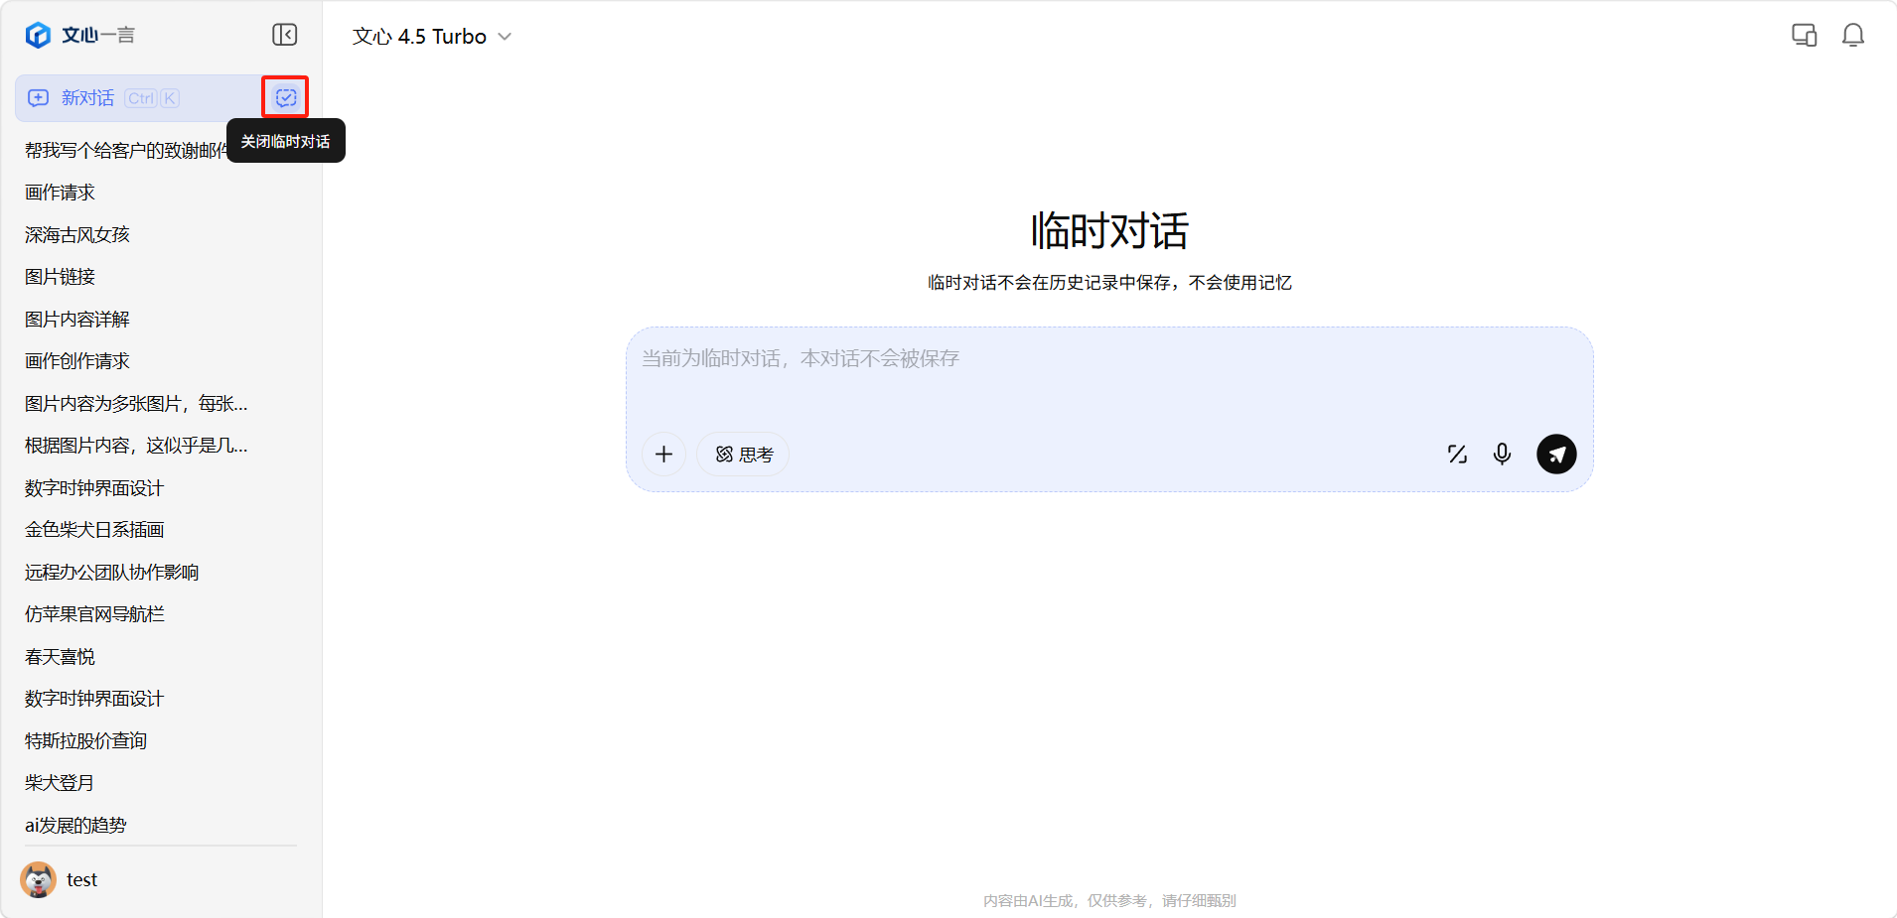Toggle the 思考 thinking mode
The width and height of the screenshot is (1897, 918).
click(x=743, y=455)
